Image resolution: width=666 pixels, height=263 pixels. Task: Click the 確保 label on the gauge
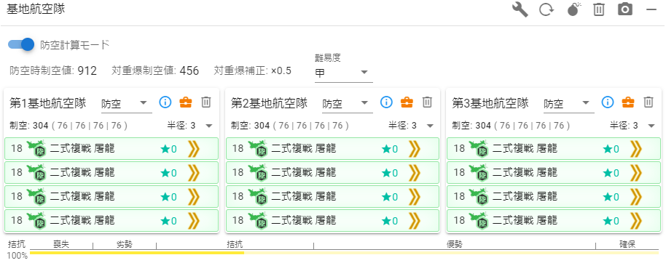click(x=627, y=244)
